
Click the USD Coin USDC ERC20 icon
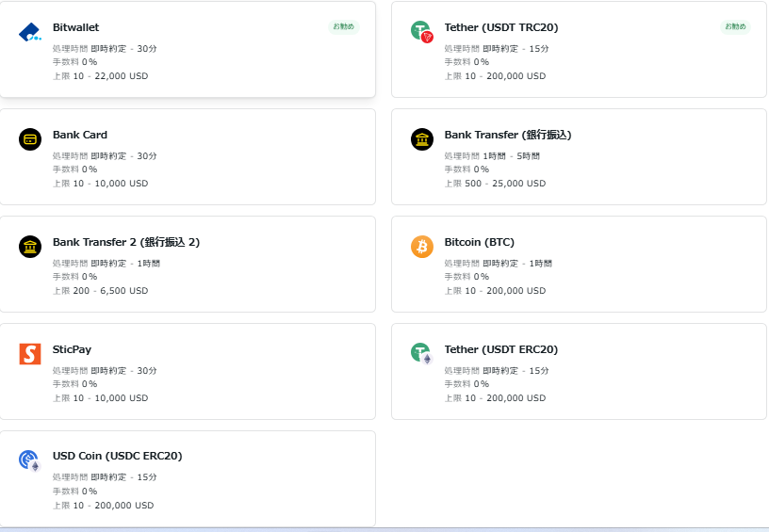[x=30, y=461]
